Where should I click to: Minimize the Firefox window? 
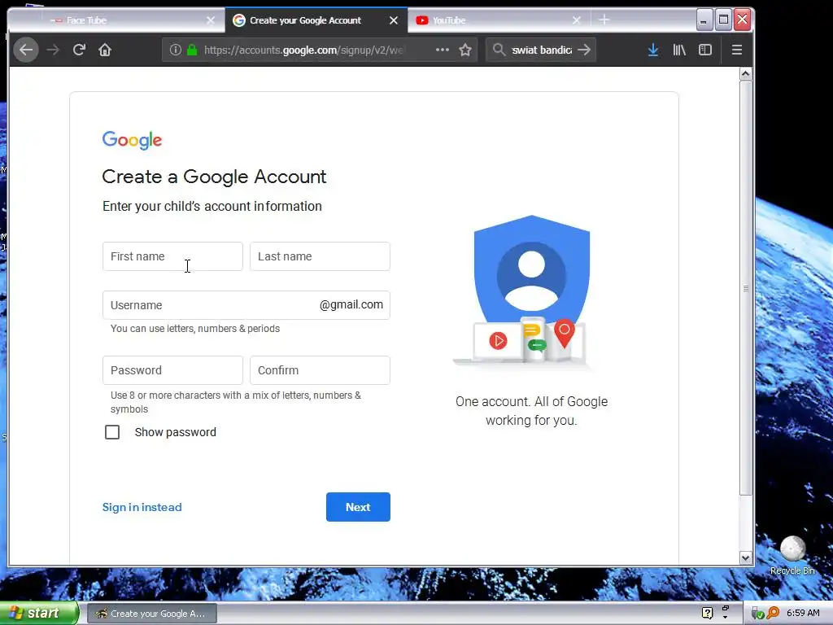click(704, 20)
